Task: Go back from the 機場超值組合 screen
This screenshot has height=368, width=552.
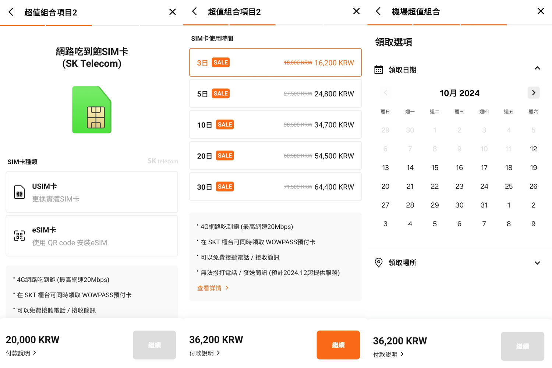Action: tap(378, 11)
